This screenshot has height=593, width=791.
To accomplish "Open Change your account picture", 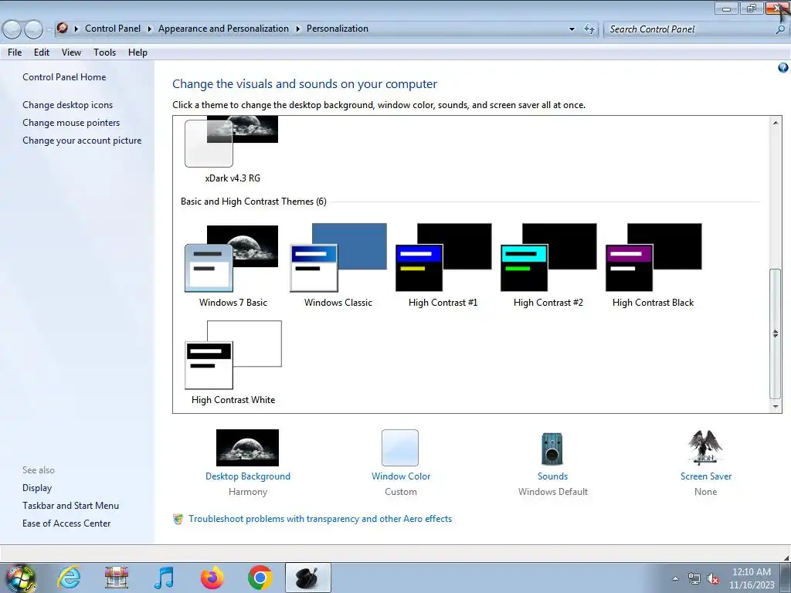I will (x=82, y=141).
